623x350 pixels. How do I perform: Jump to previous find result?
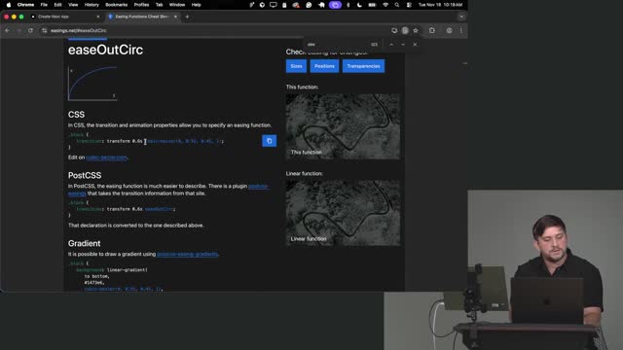[x=391, y=45]
